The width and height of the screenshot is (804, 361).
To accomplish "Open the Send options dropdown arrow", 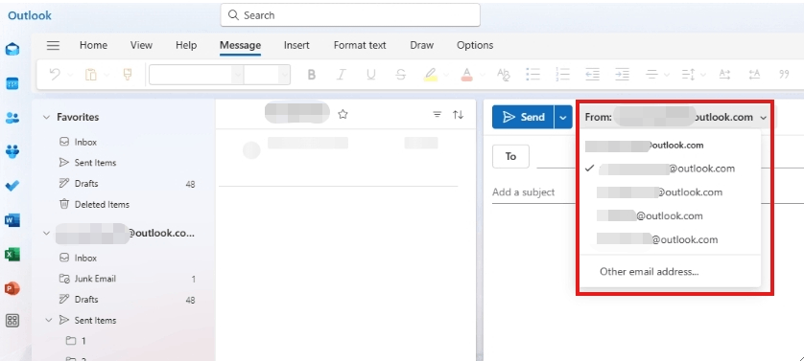I will [x=563, y=117].
